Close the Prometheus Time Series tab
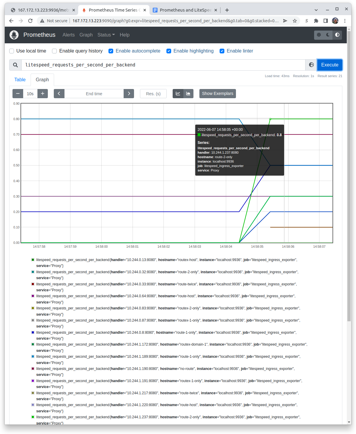The image size is (356, 434). (145, 10)
